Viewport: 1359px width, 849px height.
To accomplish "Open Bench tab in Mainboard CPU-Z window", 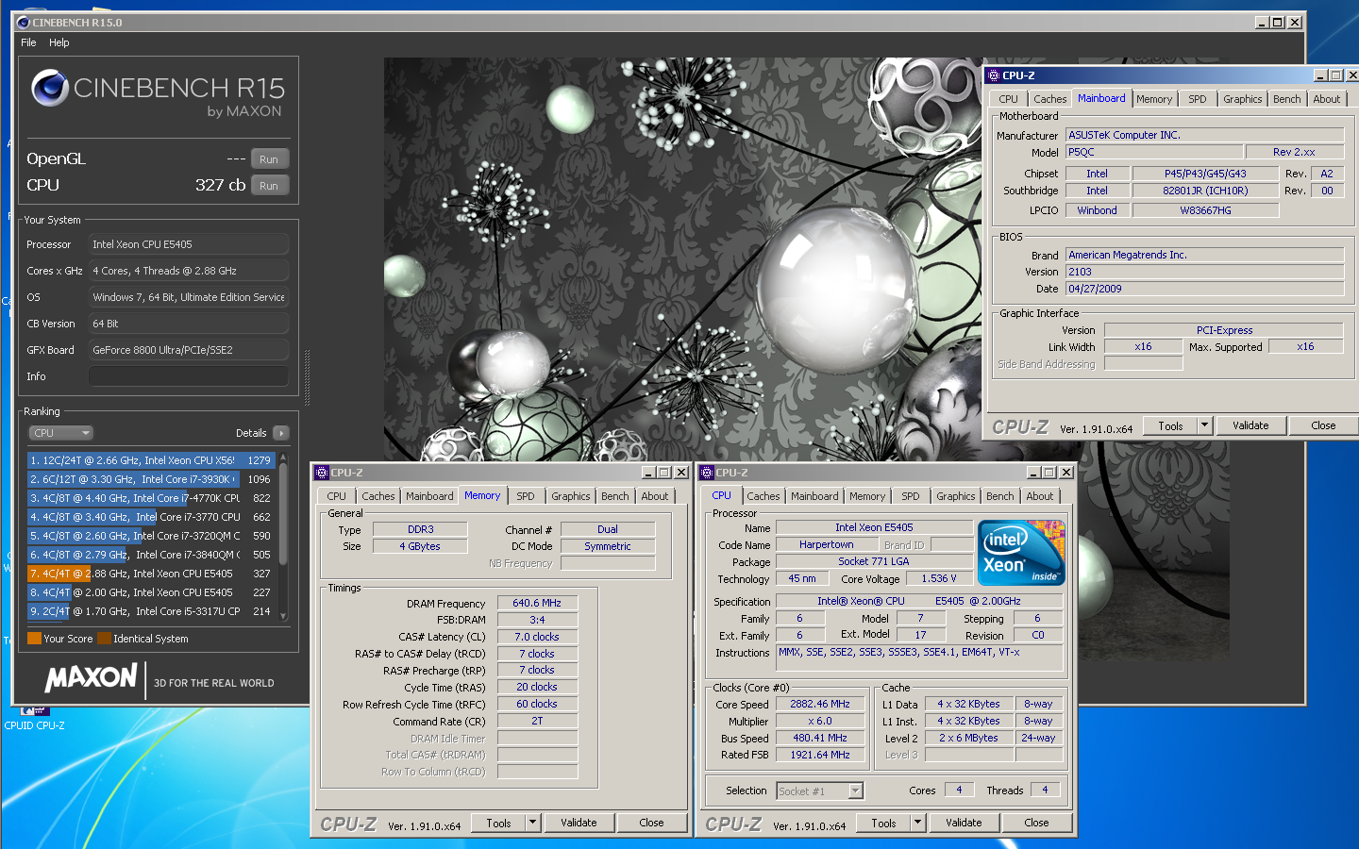I will tap(1286, 99).
